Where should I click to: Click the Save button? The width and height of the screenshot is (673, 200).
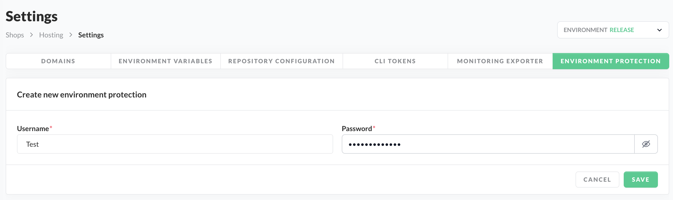click(640, 180)
